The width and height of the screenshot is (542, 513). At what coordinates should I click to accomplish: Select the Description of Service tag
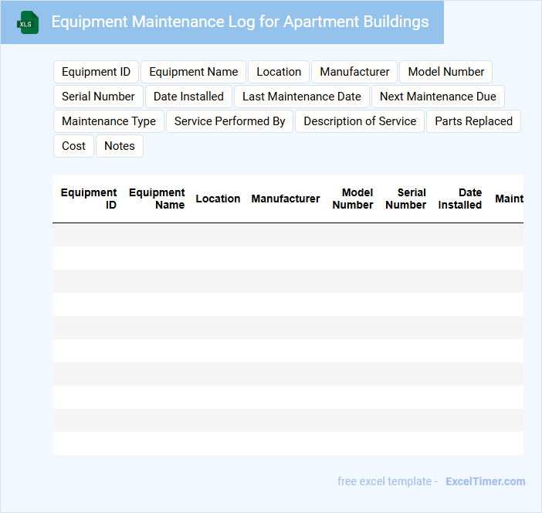(360, 121)
